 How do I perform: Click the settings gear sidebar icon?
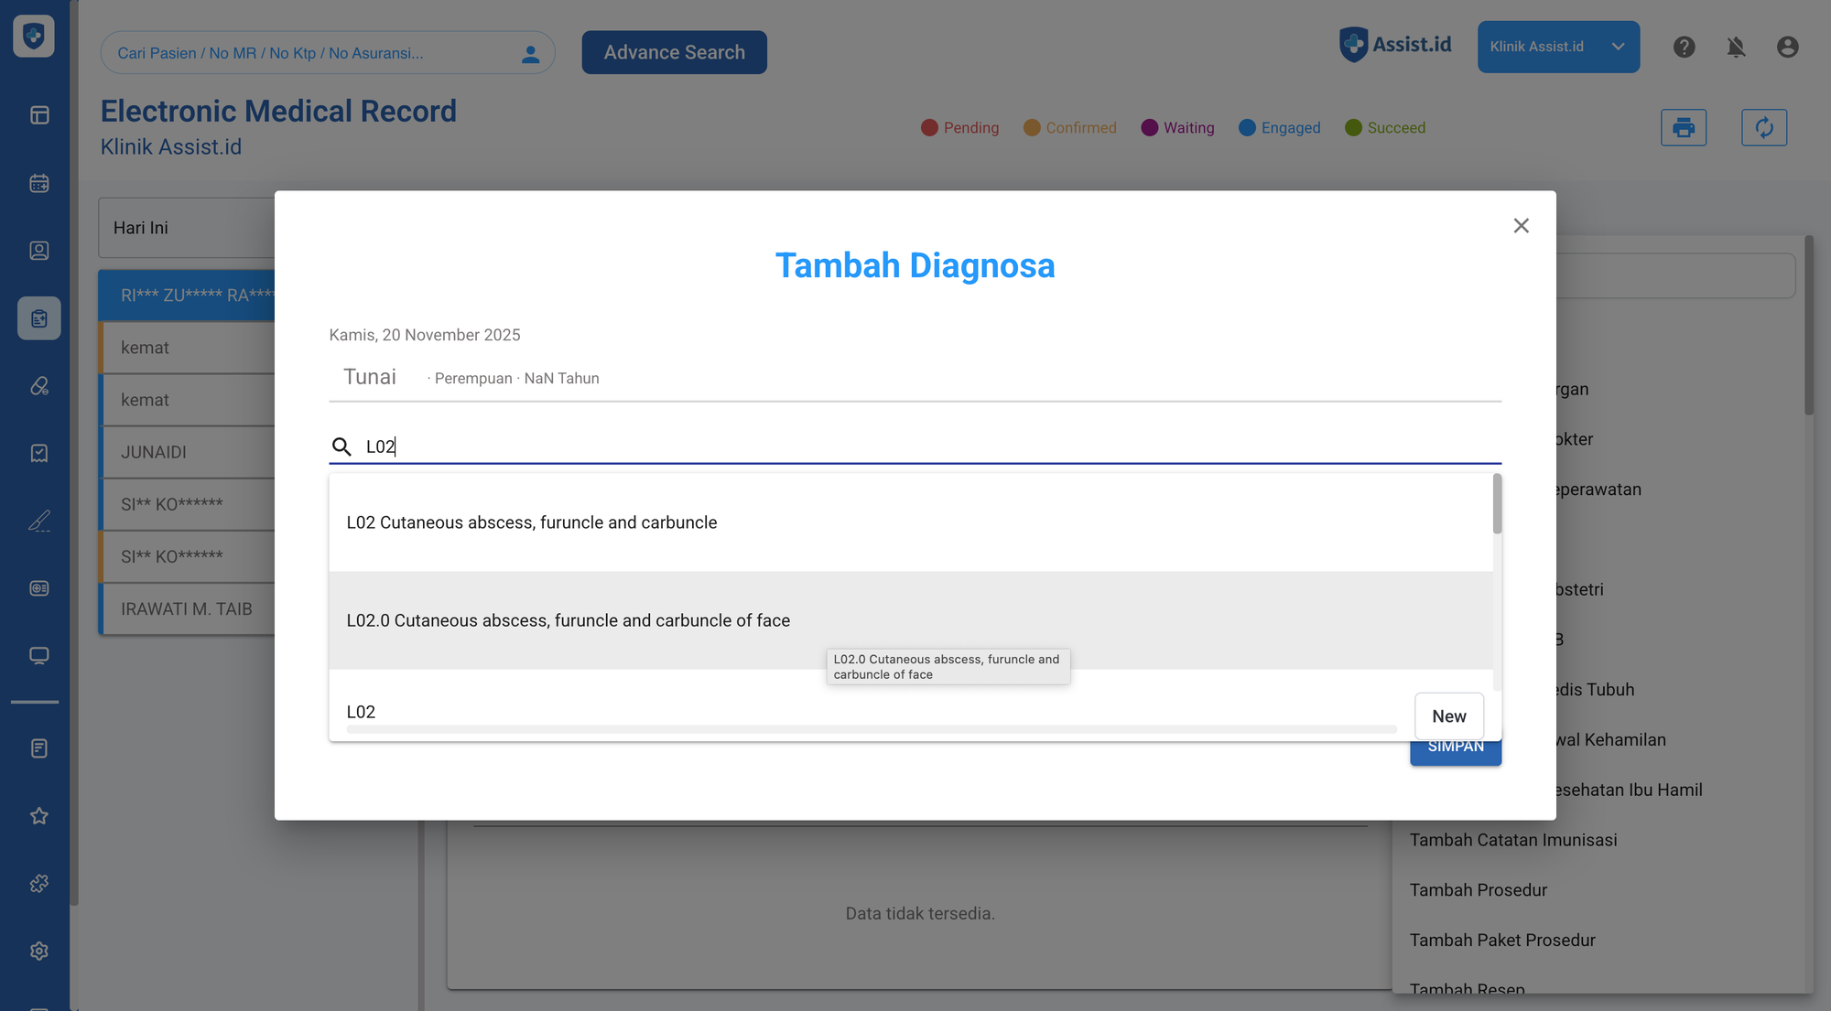tap(38, 951)
